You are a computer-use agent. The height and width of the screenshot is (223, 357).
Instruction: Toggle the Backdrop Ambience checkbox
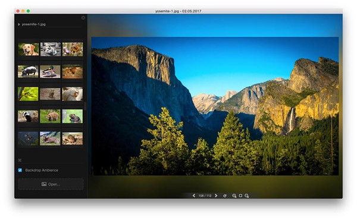click(20, 170)
